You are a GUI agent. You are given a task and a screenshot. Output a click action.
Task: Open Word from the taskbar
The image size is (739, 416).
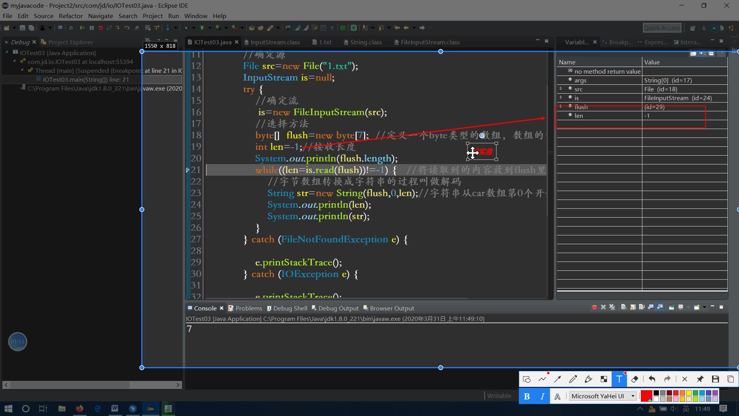pos(115,409)
